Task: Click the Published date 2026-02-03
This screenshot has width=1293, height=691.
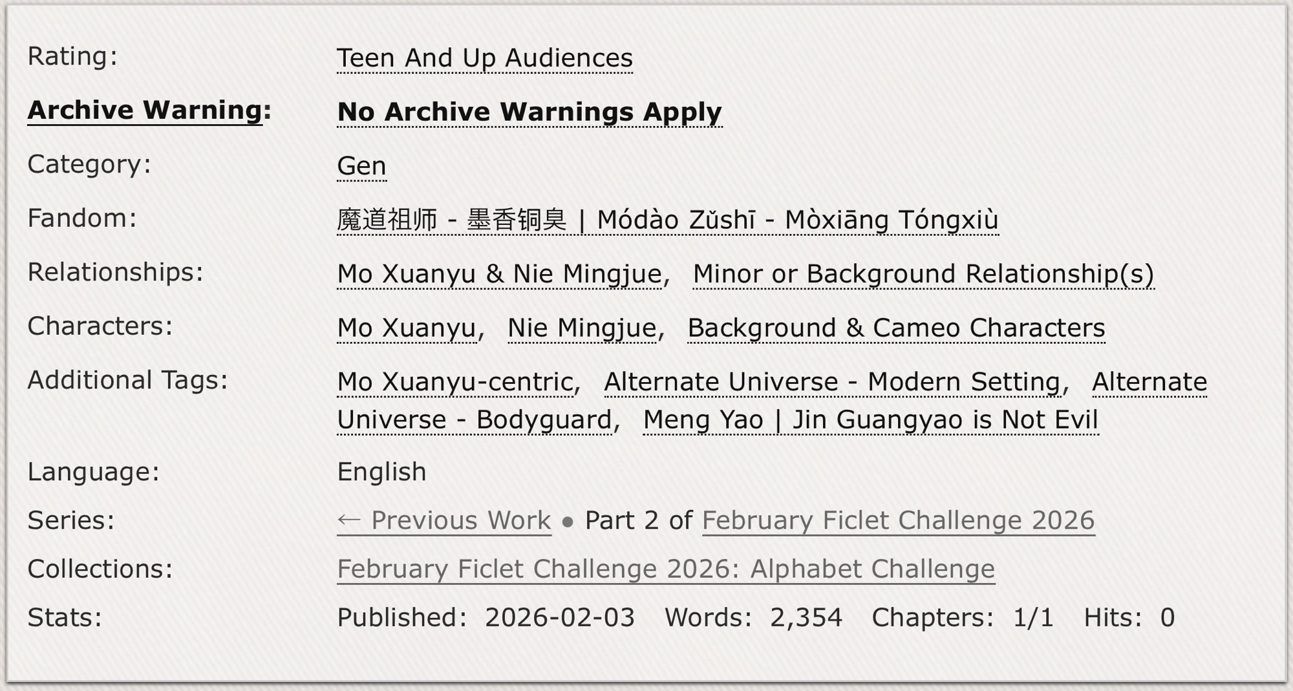Action: point(559,617)
